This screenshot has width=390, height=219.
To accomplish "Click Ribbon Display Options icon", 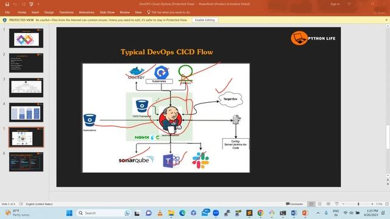I will [349, 4].
